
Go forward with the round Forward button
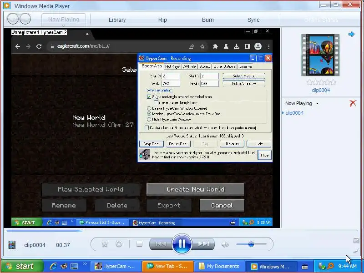[x=25, y=19]
